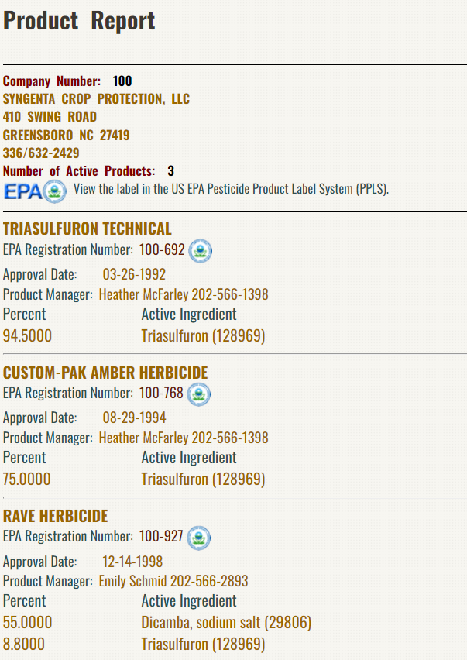
Task: Open the RAVE HERBICIDE product heading
Action: pos(56,516)
